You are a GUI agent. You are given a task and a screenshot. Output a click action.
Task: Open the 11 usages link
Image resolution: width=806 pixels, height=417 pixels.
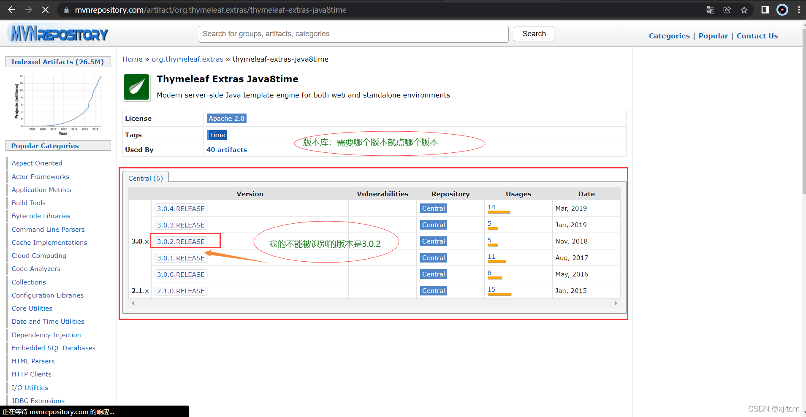pos(491,256)
